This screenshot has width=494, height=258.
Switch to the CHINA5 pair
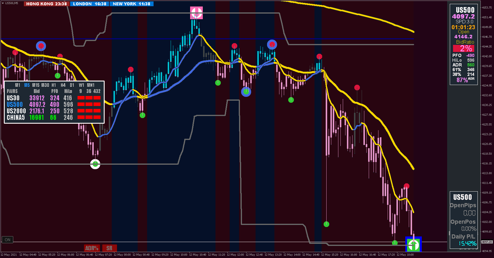pos(16,117)
